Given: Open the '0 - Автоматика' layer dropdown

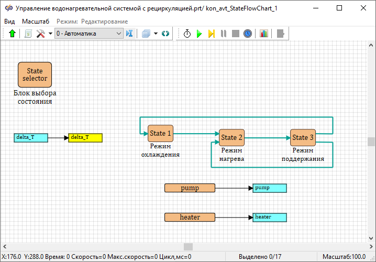Looking at the screenshot, I should pyautogui.click(x=88, y=34).
